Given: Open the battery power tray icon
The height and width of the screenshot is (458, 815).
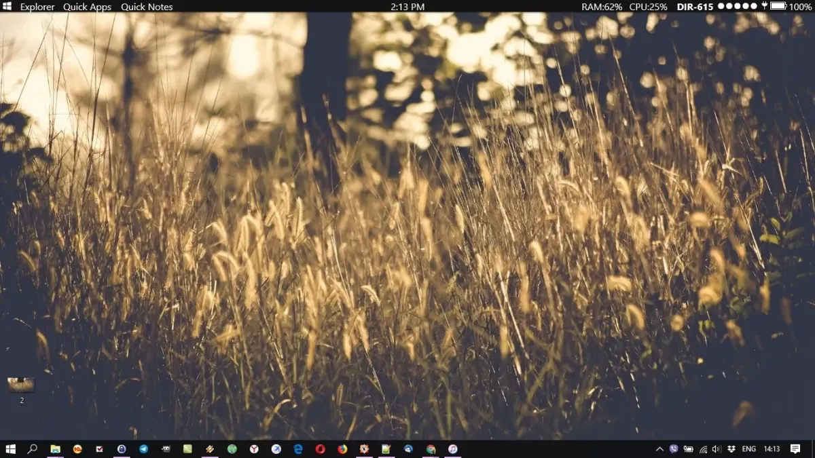Looking at the screenshot, I should pyautogui.click(x=688, y=449).
